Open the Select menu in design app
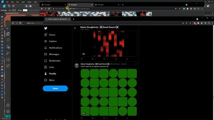The width and height of the screenshot is (214, 120). coord(29,2)
